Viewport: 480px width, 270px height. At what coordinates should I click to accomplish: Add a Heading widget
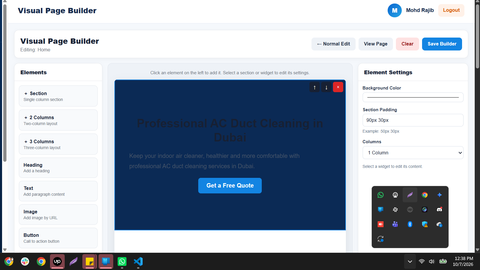58,168
